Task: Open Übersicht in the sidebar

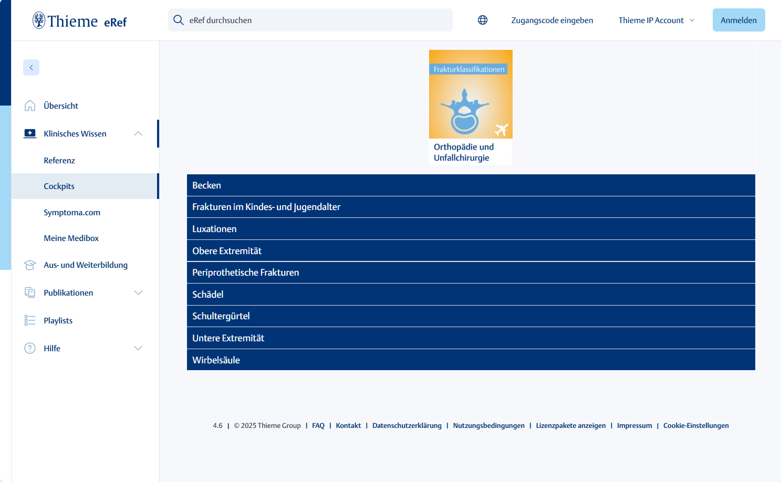Action: click(x=61, y=106)
